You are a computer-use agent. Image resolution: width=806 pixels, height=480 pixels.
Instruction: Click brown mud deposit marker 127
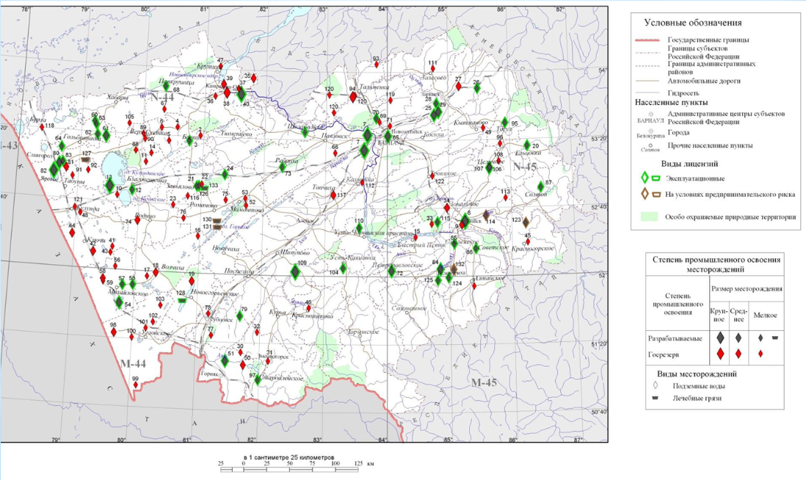[x=86, y=159]
